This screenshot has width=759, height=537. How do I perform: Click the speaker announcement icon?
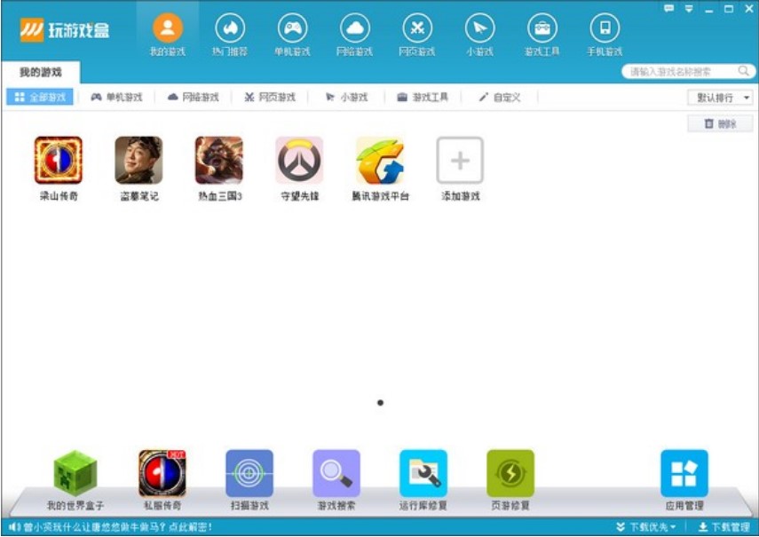(x=14, y=527)
